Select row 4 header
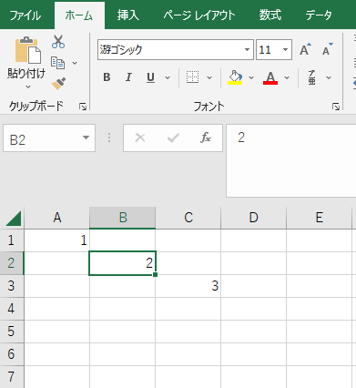 [x=12, y=309]
